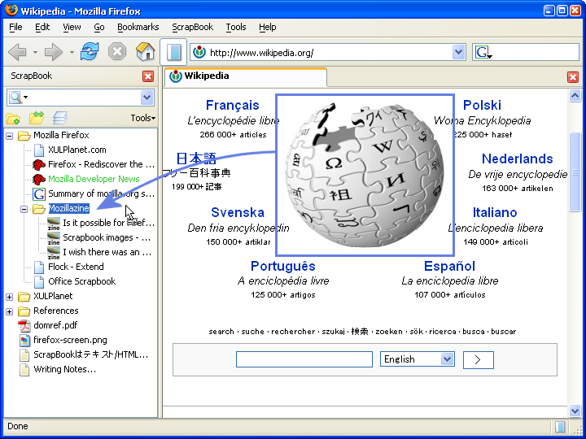Open the Help menu

[x=268, y=28]
